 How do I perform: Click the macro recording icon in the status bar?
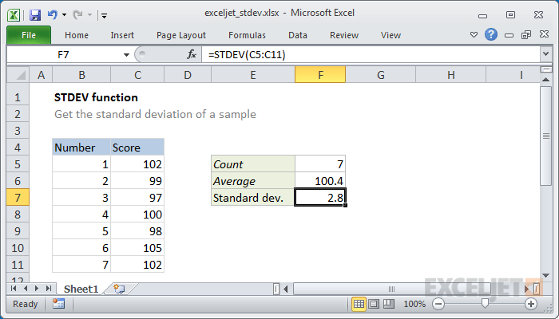pos(58,304)
